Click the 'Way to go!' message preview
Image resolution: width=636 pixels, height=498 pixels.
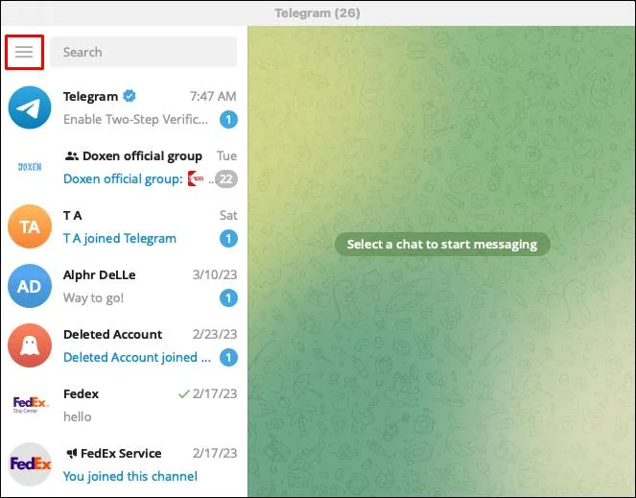coord(93,298)
